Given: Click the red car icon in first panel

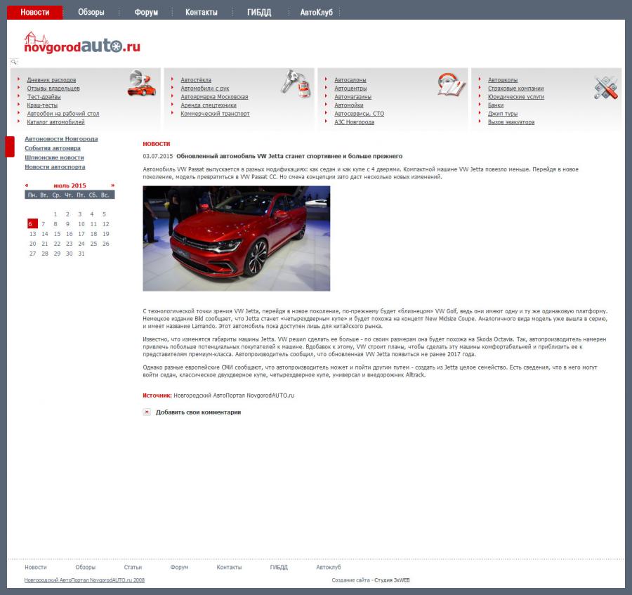Looking at the screenshot, I should [x=141, y=84].
